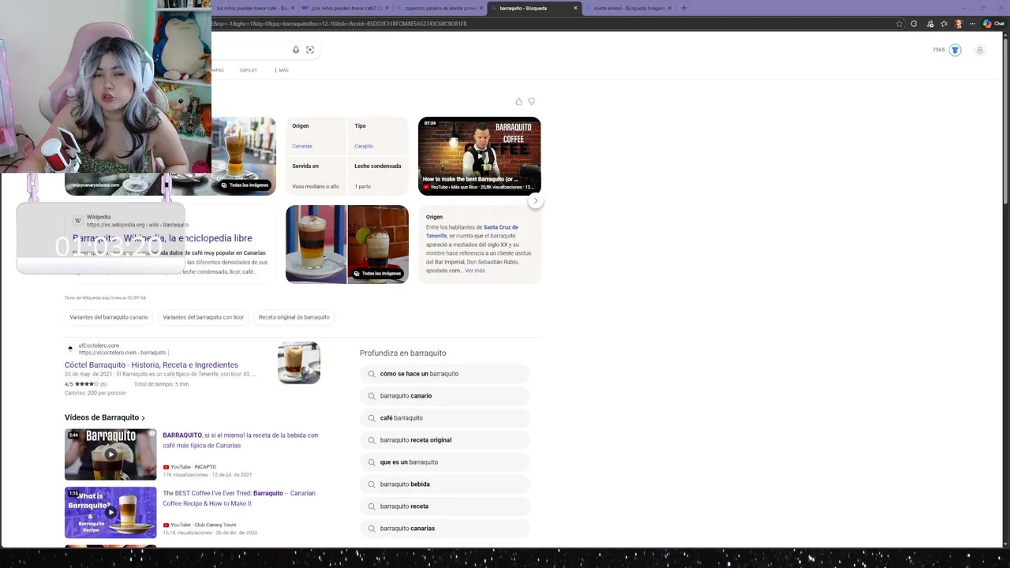Expand the 'MÁS' search filters menu
1010x568 pixels.
click(282, 70)
